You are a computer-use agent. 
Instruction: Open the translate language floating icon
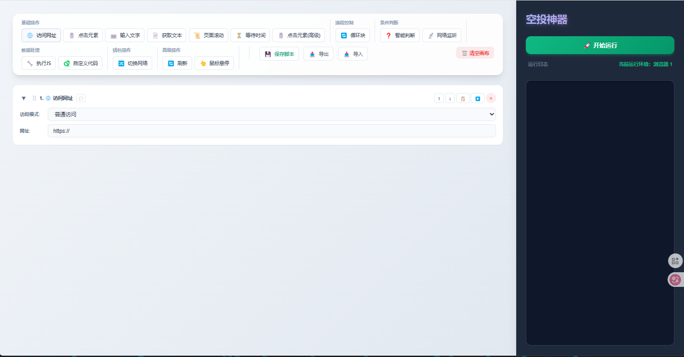point(675,280)
